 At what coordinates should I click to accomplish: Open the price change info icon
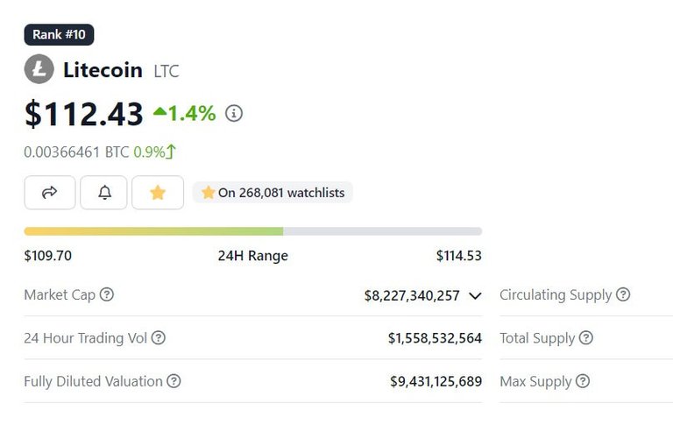(234, 113)
